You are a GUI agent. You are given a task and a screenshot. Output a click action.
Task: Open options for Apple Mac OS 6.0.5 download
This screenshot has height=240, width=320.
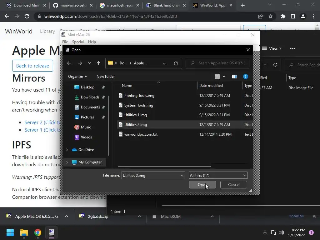(x=67, y=216)
